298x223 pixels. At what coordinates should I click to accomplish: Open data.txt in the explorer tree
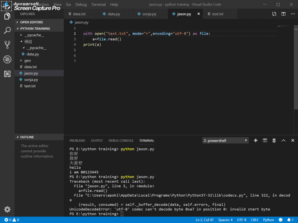39,67
